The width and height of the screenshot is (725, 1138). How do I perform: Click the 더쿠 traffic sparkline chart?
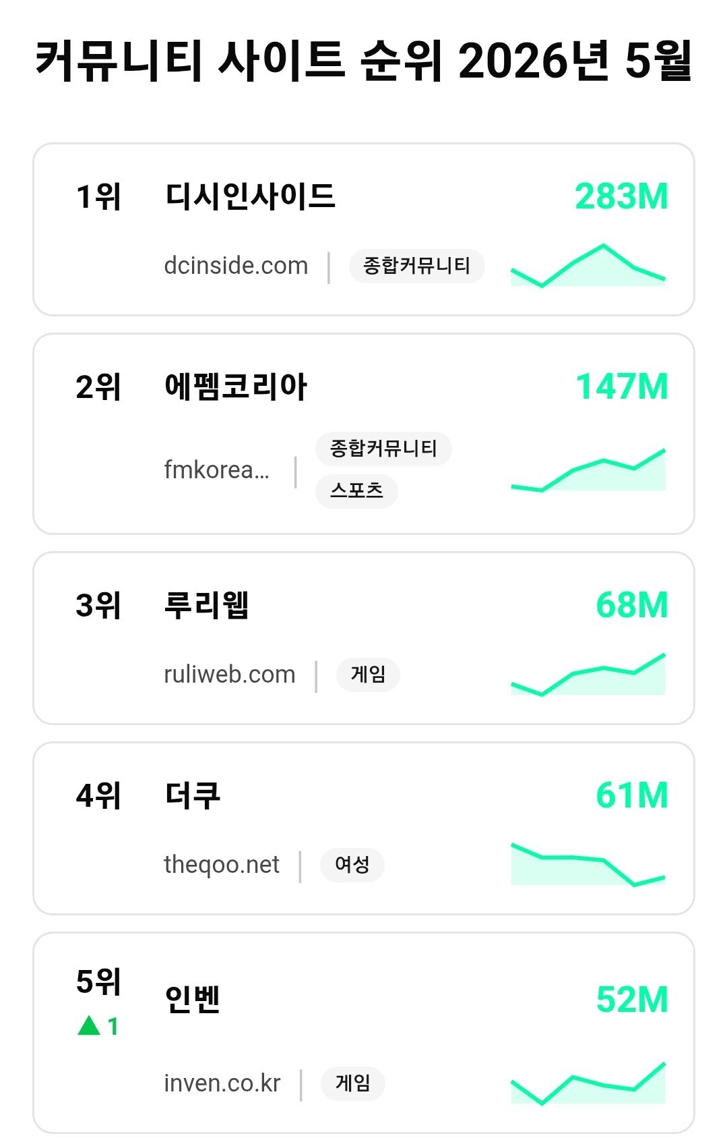(588, 864)
